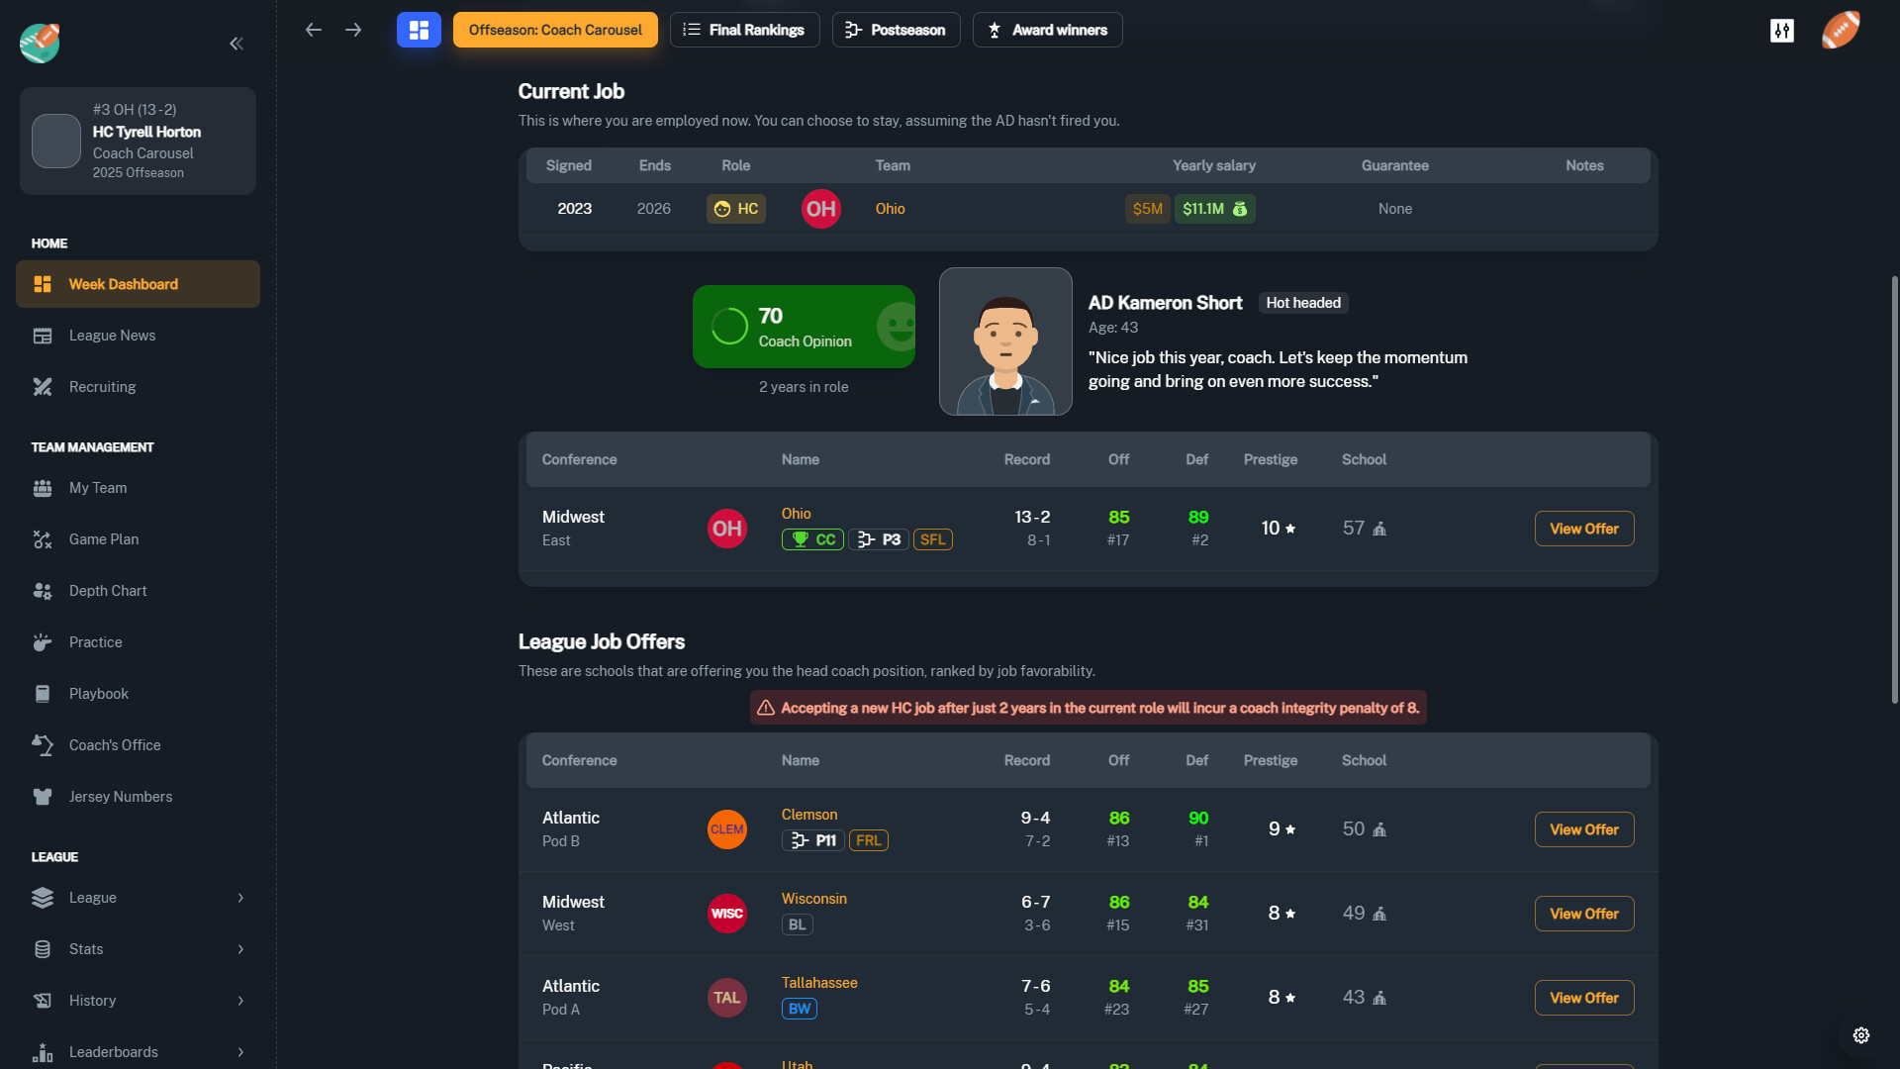Open the Game Plan screen

[x=103, y=539]
